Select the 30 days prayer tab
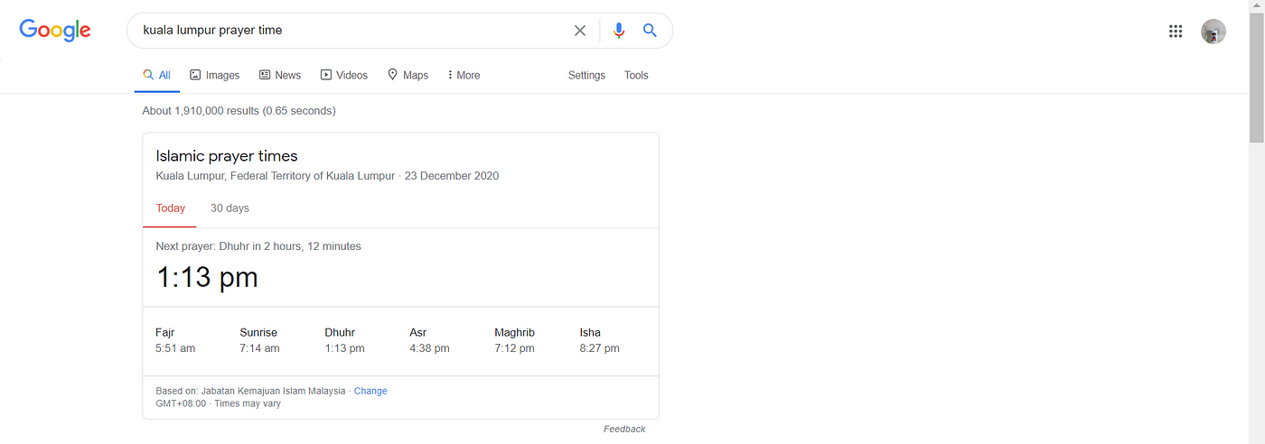1265x444 pixels. (x=230, y=208)
